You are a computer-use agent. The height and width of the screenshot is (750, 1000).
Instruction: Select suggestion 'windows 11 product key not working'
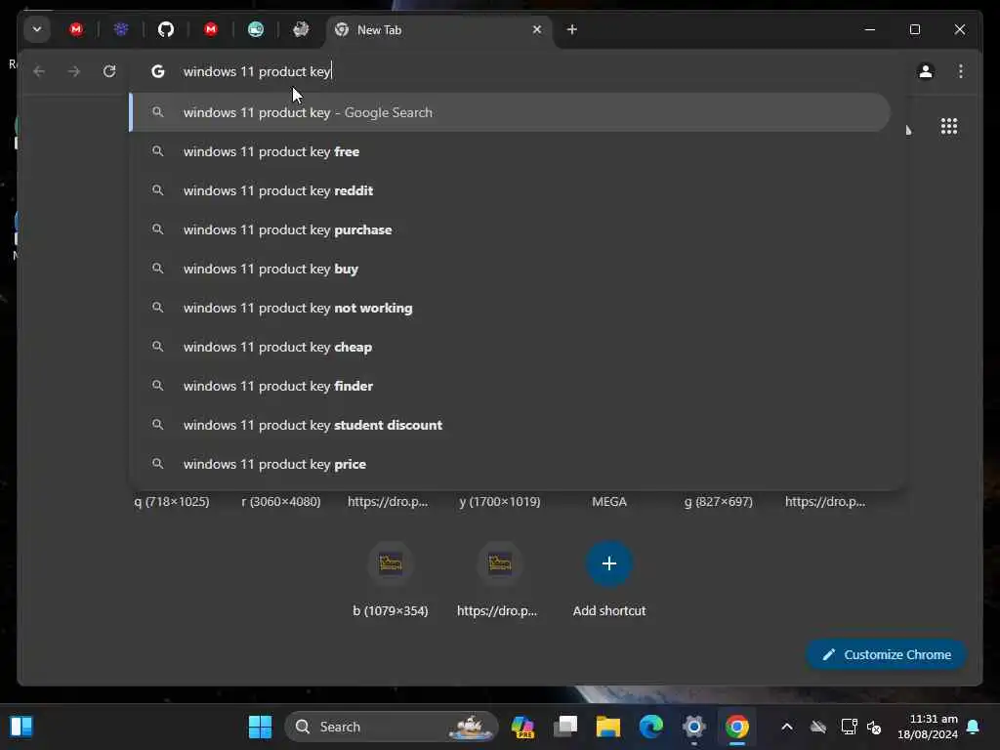(510, 308)
